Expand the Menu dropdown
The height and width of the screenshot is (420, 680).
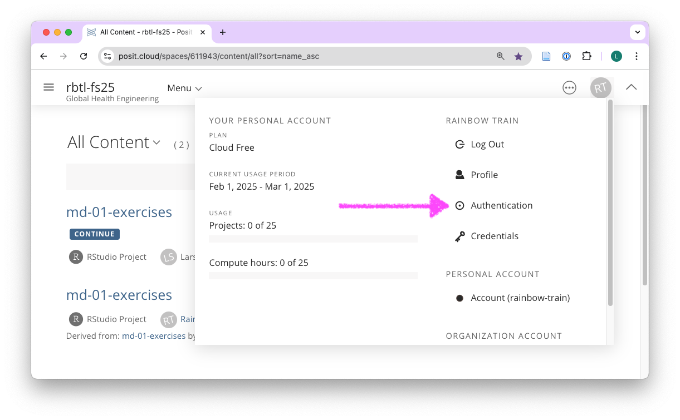[x=184, y=88]
